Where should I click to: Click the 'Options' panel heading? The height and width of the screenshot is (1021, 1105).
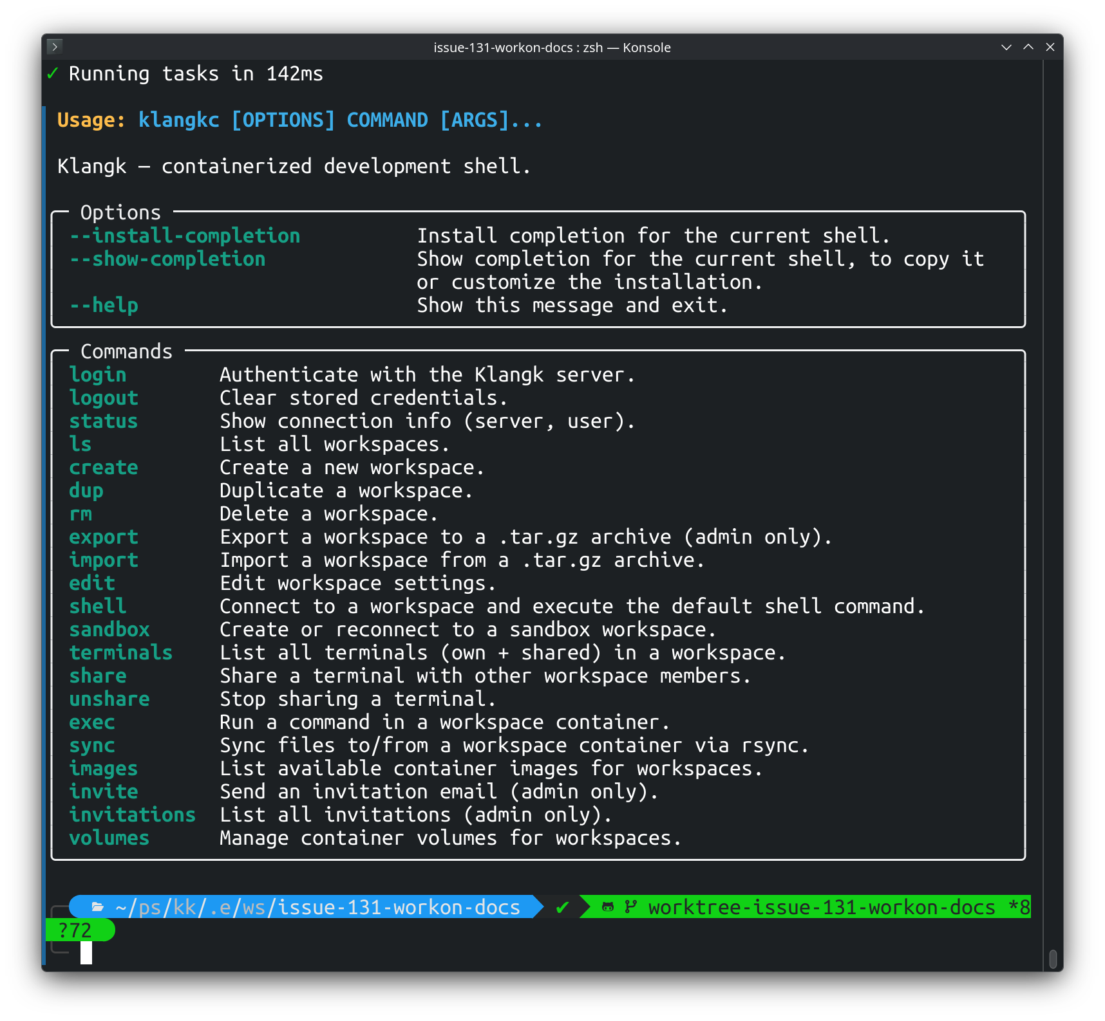120,212
